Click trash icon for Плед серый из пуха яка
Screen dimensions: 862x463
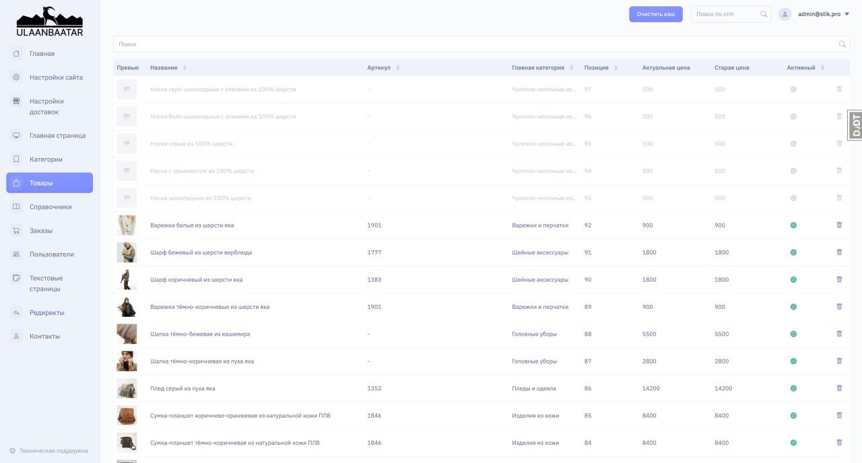[x=839, y=388]
